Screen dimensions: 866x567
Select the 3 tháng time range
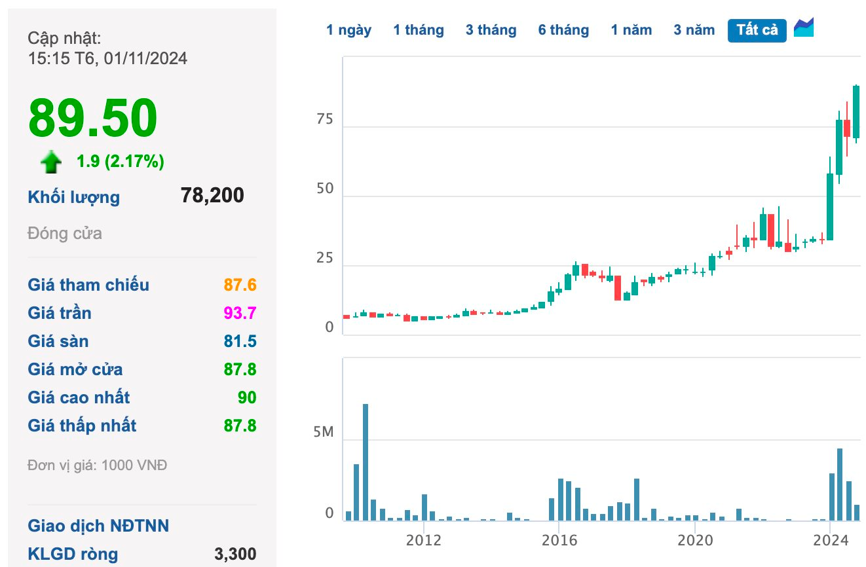[491, 29]
